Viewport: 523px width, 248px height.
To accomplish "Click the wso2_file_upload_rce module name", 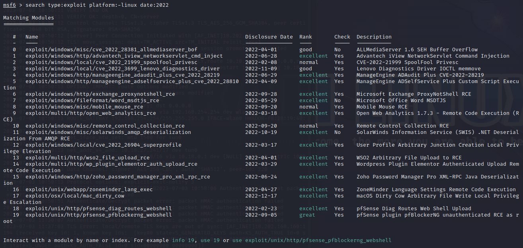I will tap(88, 158).
